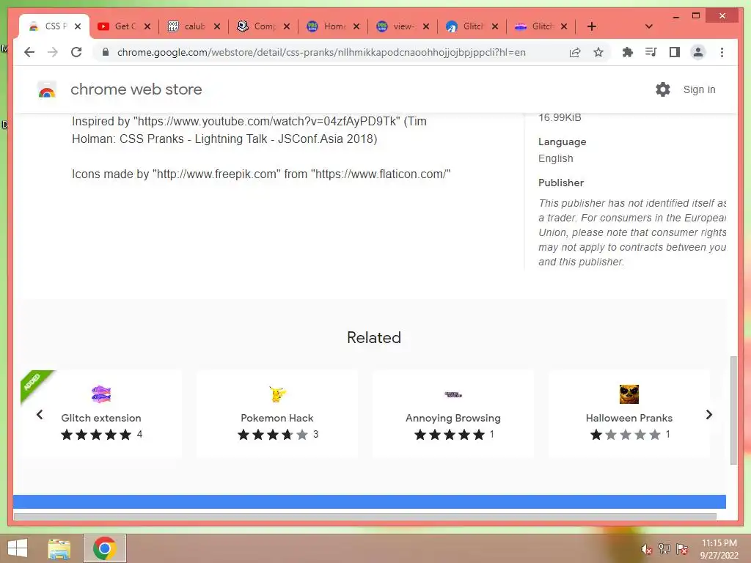The image size is (751, 563).
Task: Close the YouTube Get tab
Action: [x=147, y=26]
